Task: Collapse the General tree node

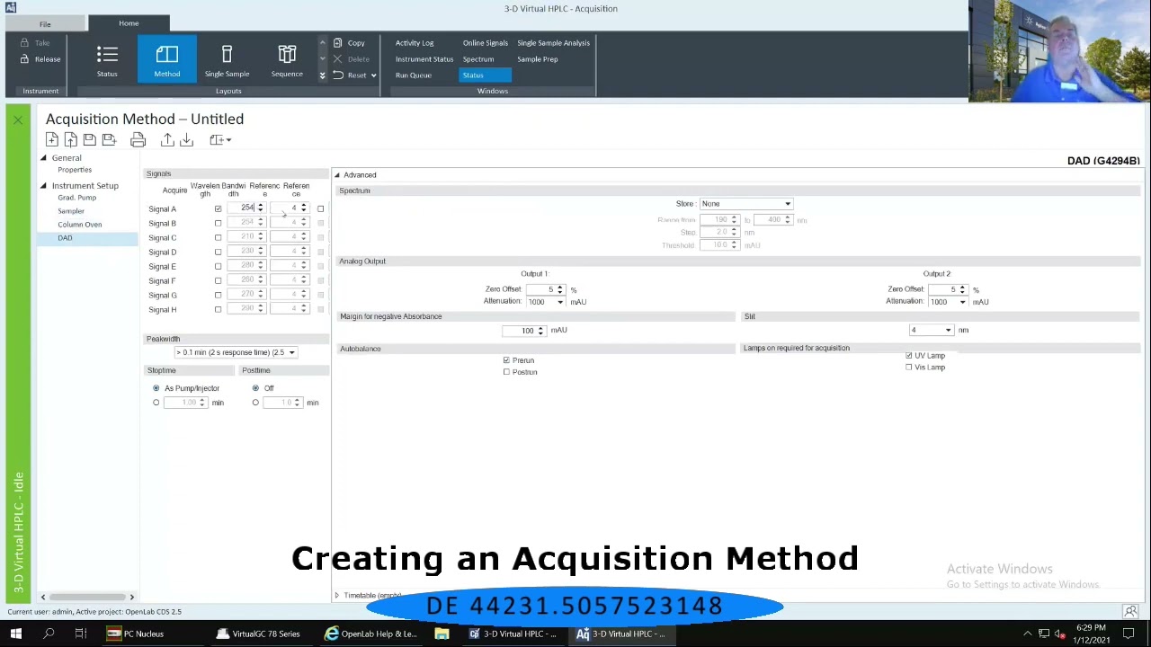Action: tap(43, 158)
